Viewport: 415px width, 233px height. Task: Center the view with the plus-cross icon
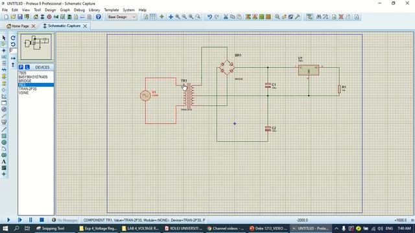[x=171, y=17]
